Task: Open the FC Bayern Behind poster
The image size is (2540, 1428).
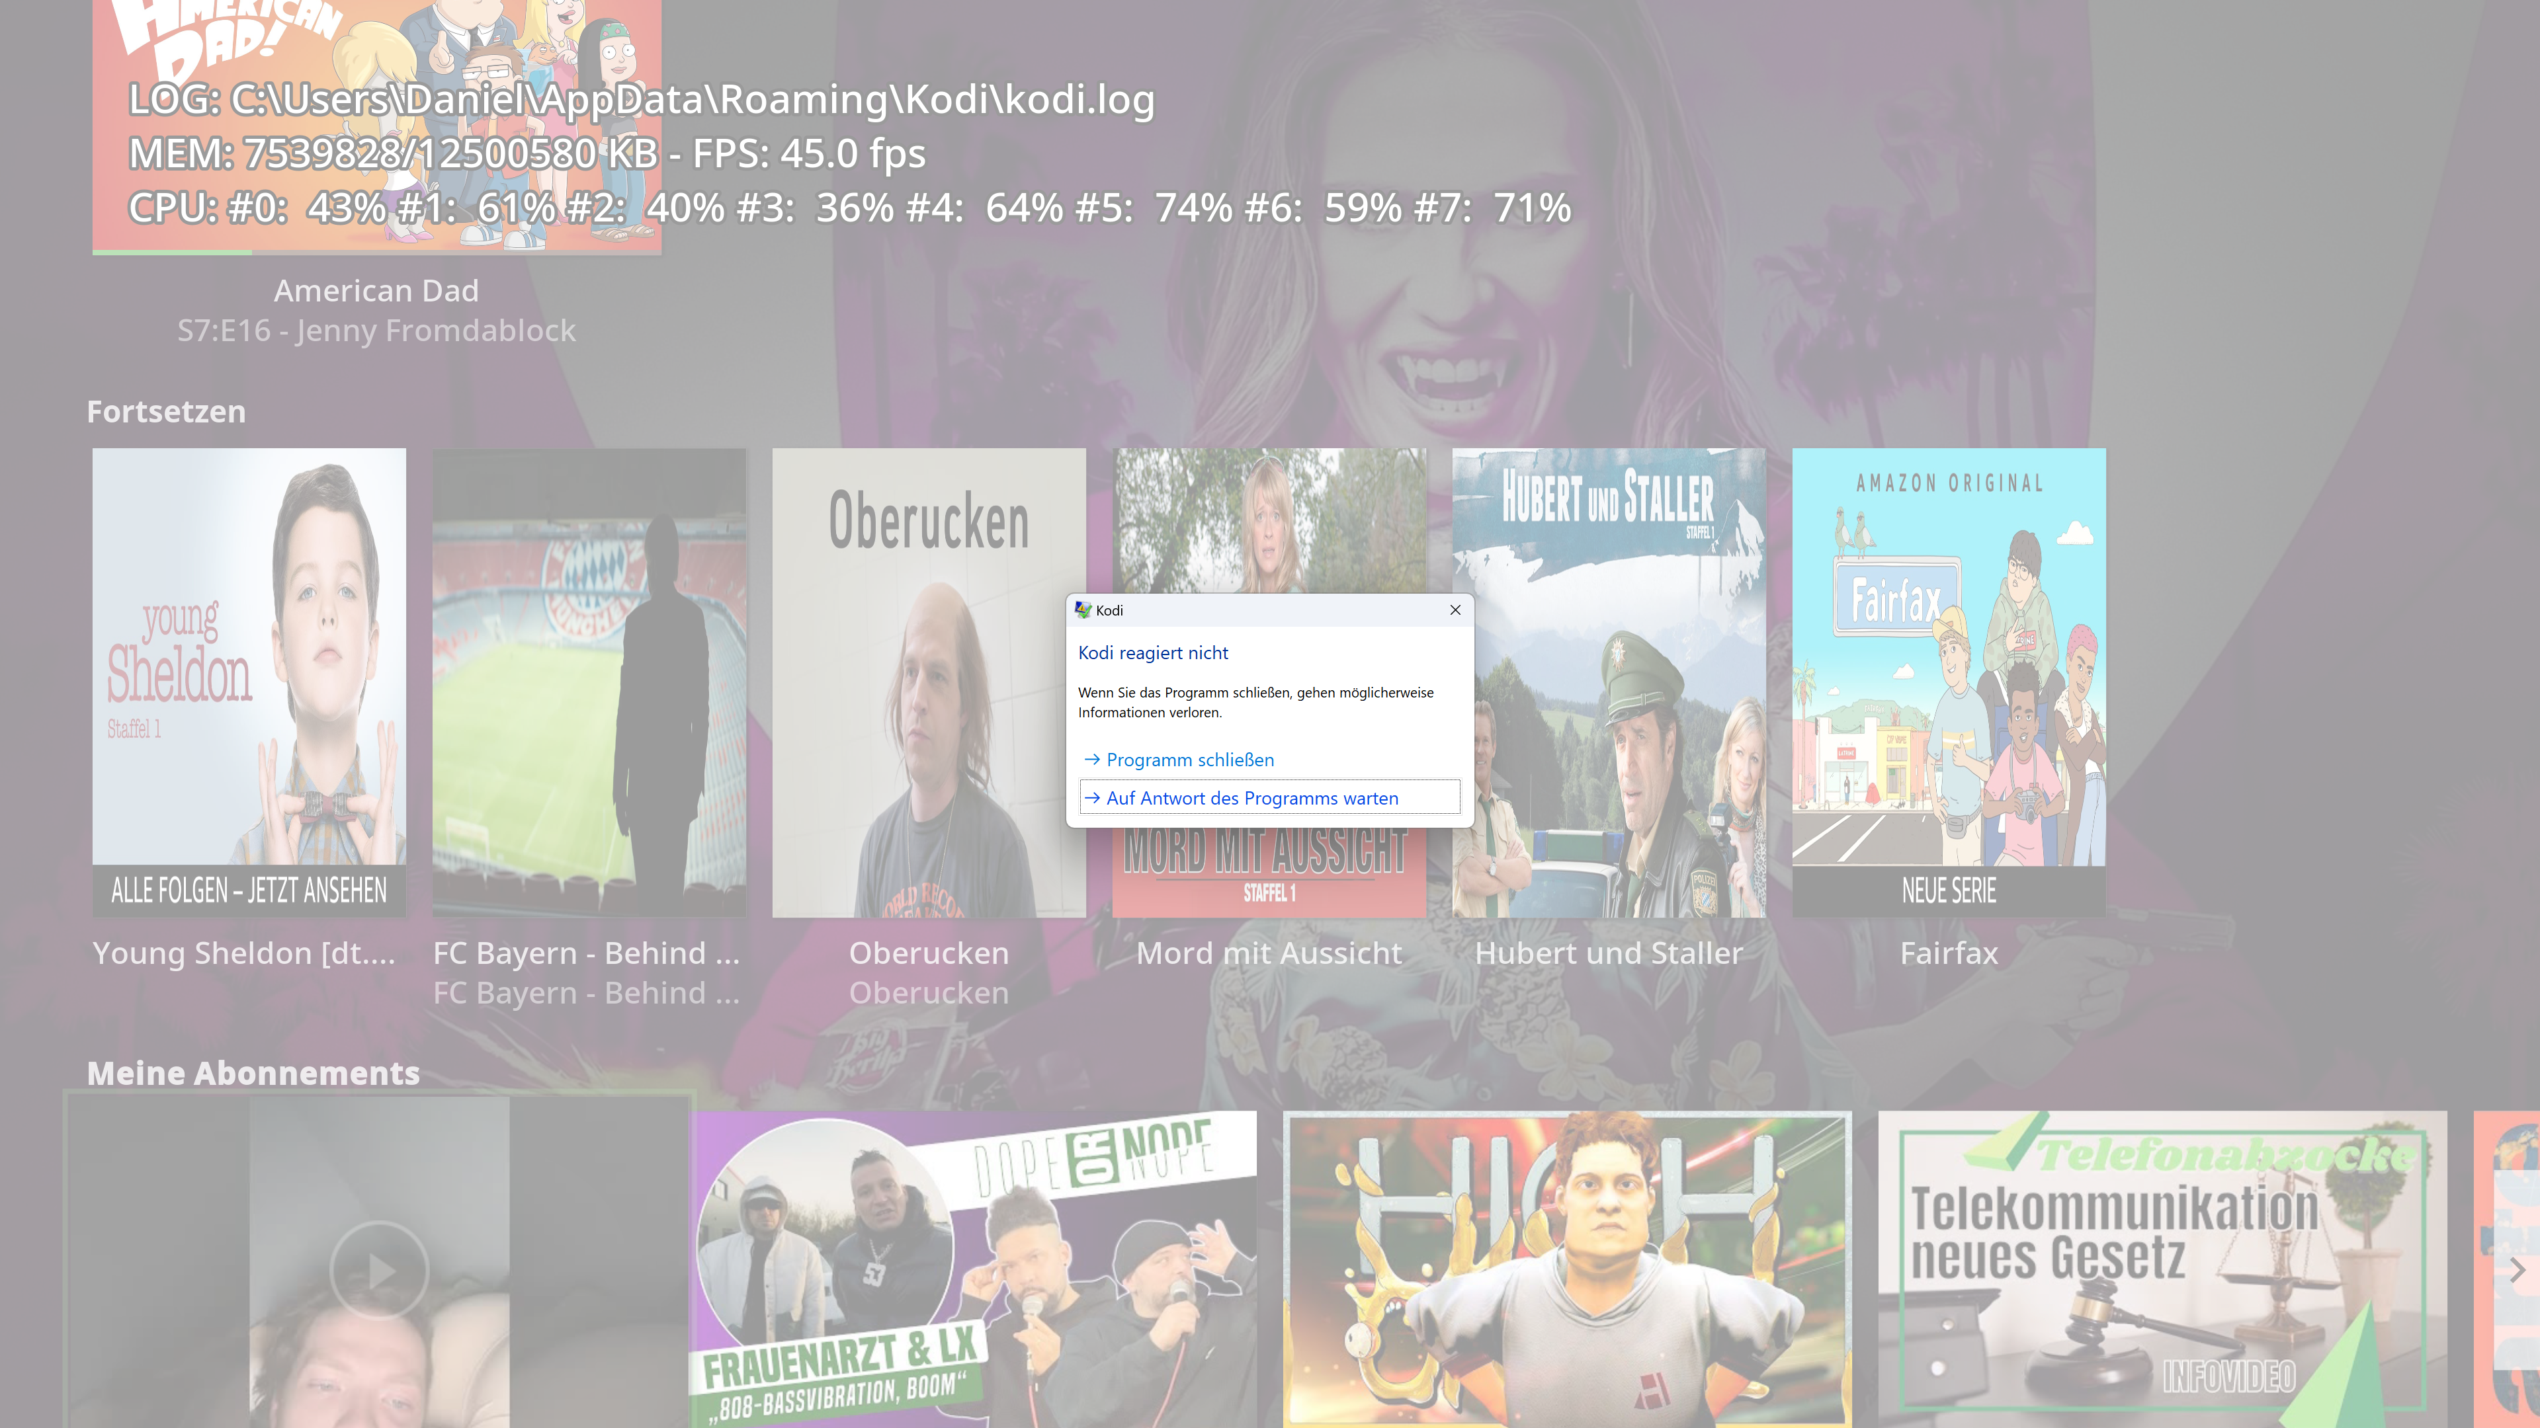Action: point(589,683)
